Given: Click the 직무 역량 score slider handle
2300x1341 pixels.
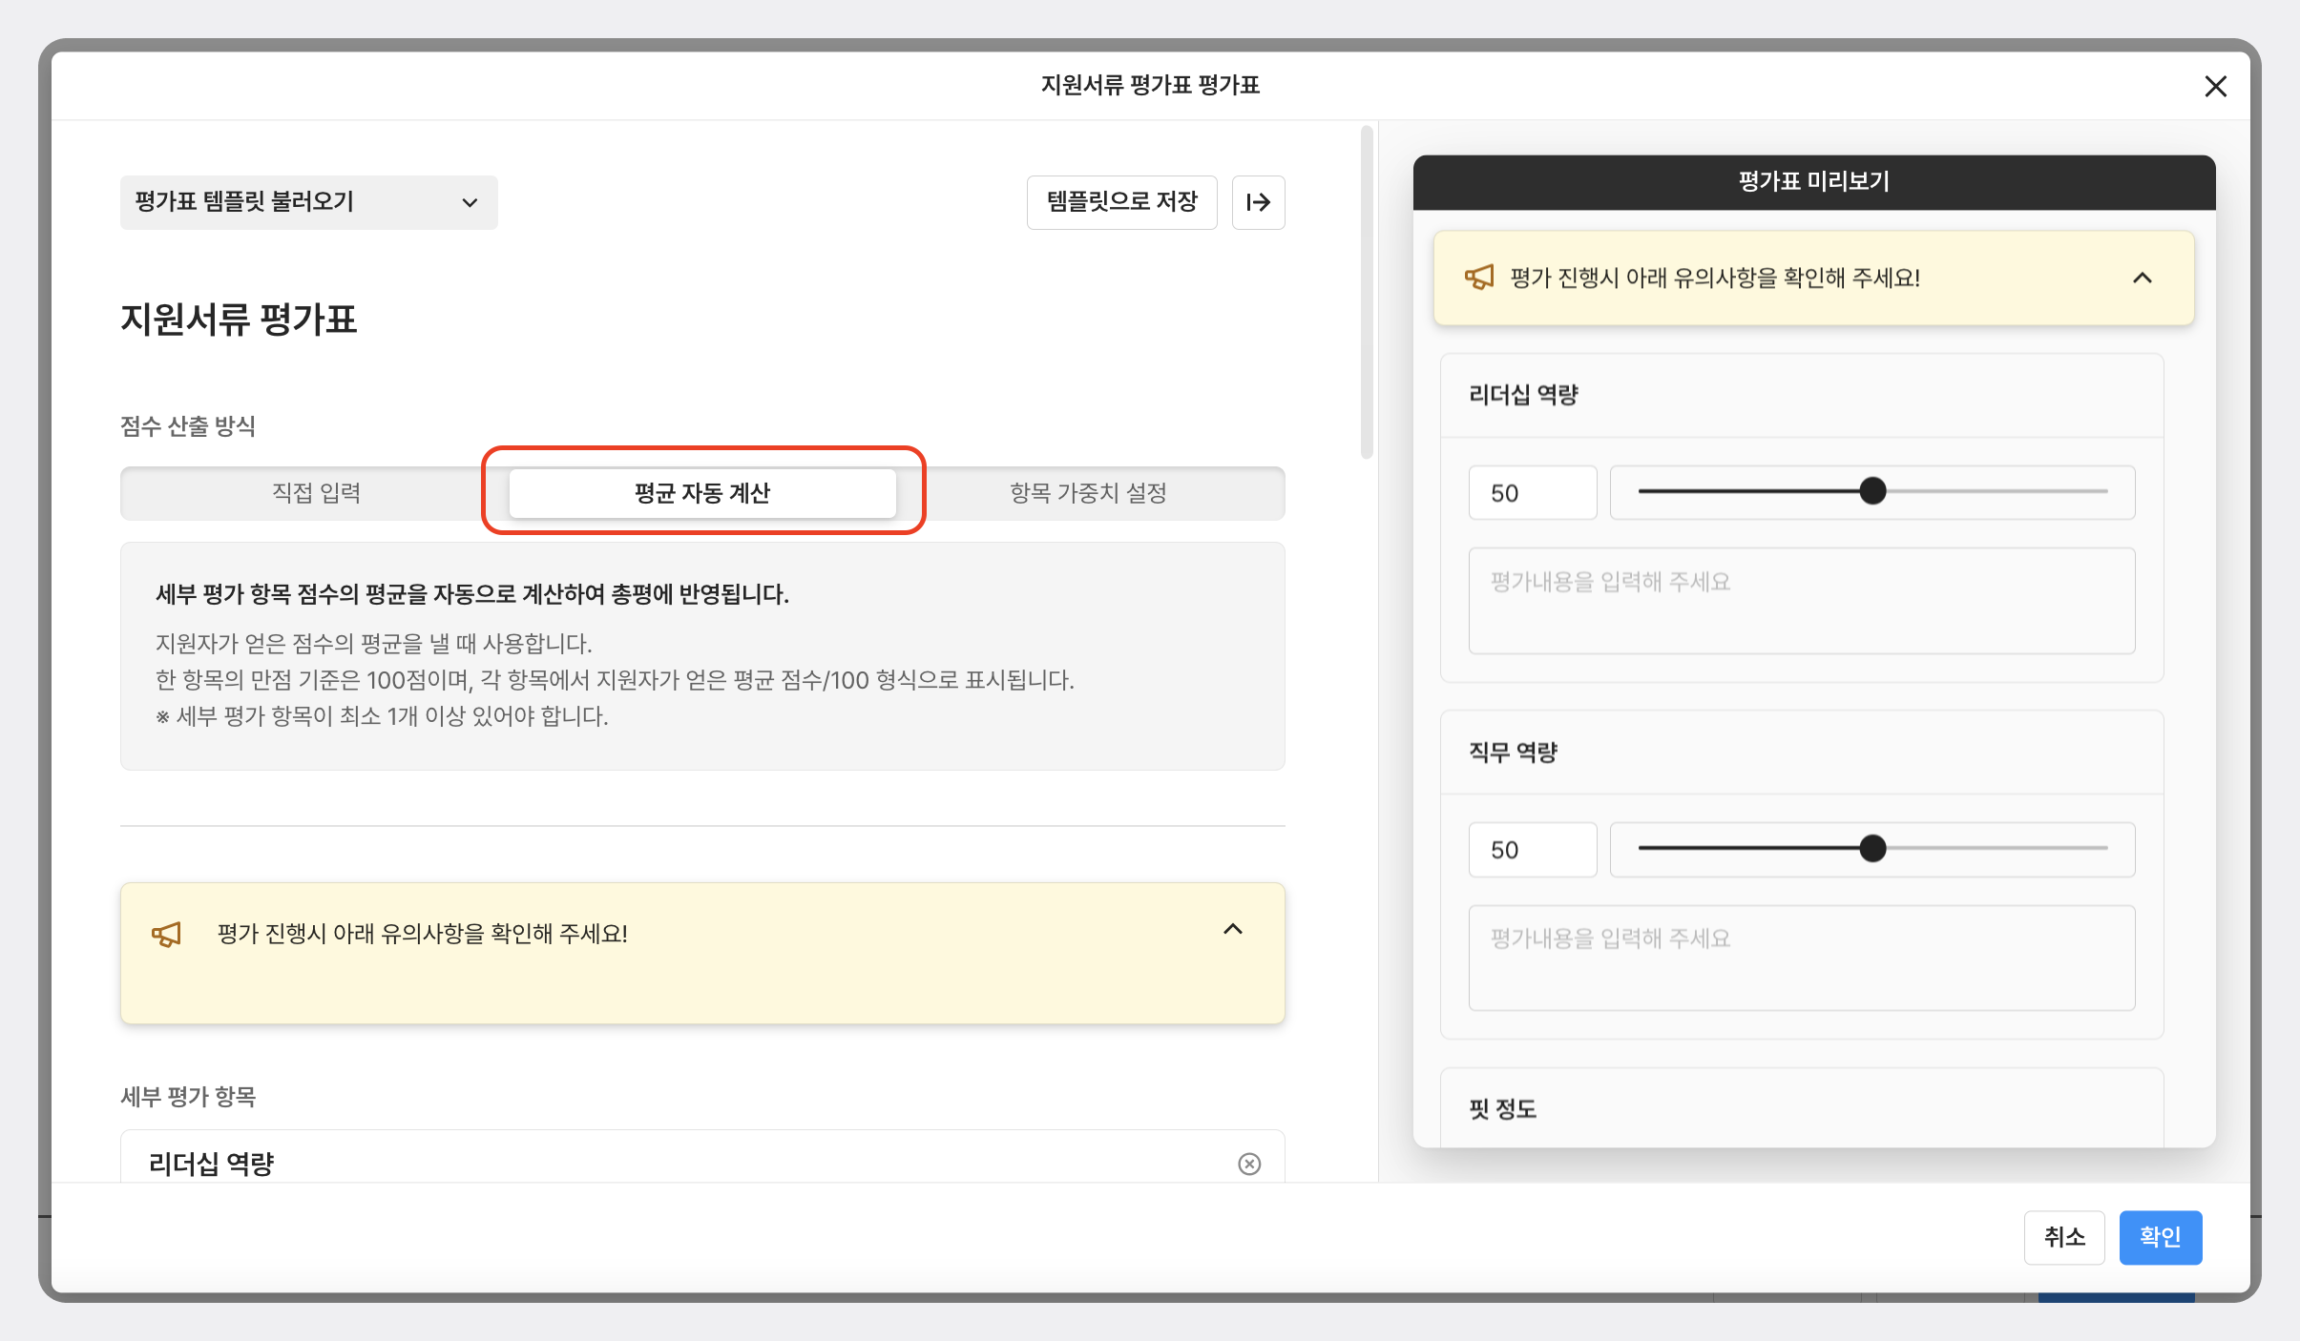Looking at the screenshot, I should (x=1872, y=848).
